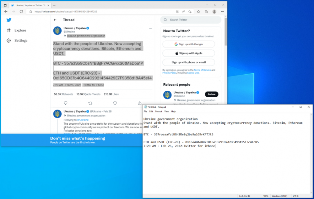Open Notepad File menu
This screenshot has width=314, height=199.
click(145, 111)
